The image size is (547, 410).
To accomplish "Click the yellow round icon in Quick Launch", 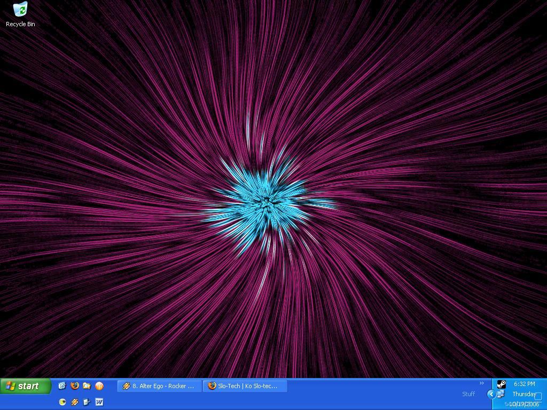I will [62, 402].
